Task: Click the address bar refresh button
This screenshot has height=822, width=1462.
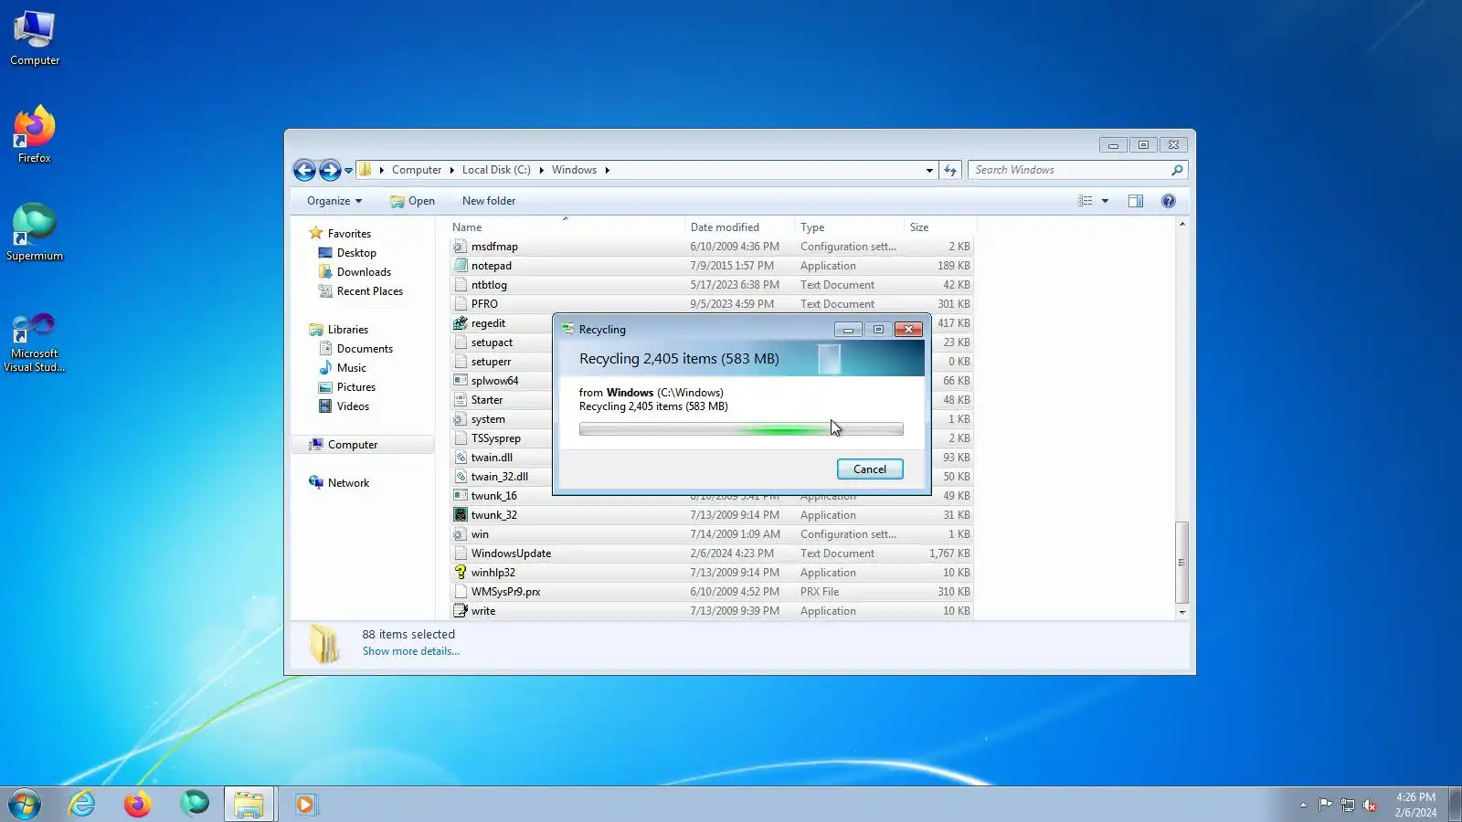Action: pyautogui.click(x=950, y=170)
